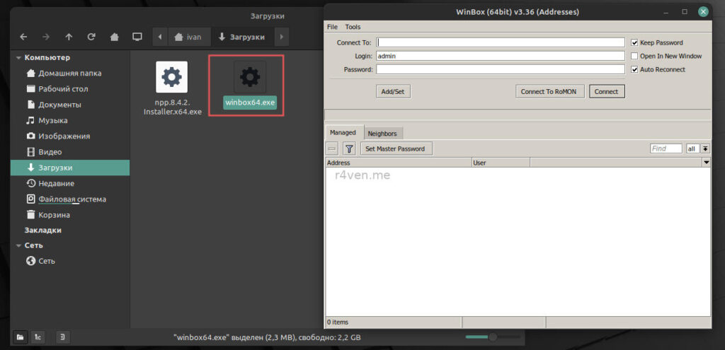Click the computer icon in the toolbar
Image resolution: width=725 pixels, height=350 pixels.
point(137,37)
